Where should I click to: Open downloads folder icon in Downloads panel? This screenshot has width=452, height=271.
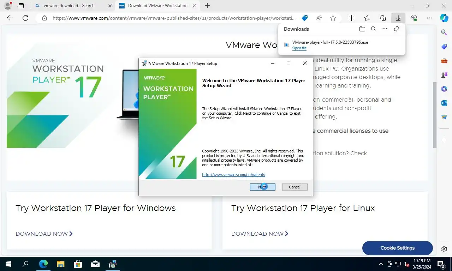click(x=362, y=29)
